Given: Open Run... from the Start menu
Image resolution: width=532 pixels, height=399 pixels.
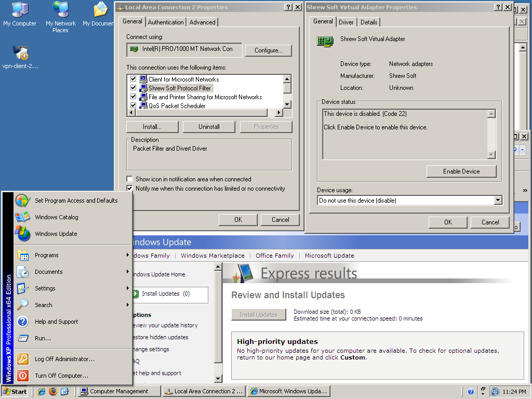Looking at the screenshot, I should click(x=43, y=338).
